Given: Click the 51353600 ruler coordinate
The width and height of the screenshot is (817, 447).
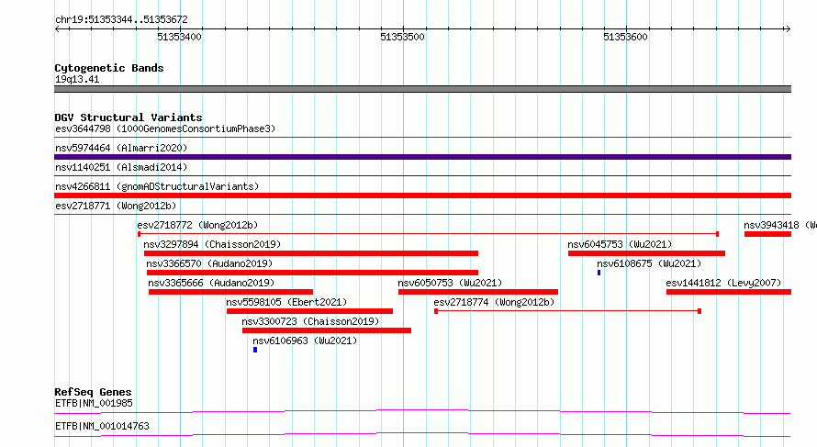Looking at the screenshot, I should pos(625,37).
